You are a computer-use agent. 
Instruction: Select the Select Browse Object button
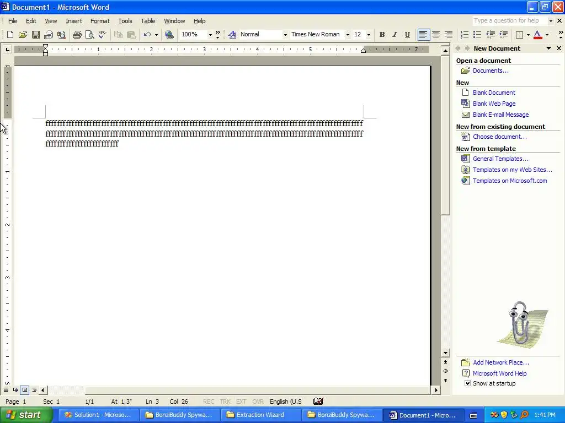pyautogui.click(x=445, y=371)
